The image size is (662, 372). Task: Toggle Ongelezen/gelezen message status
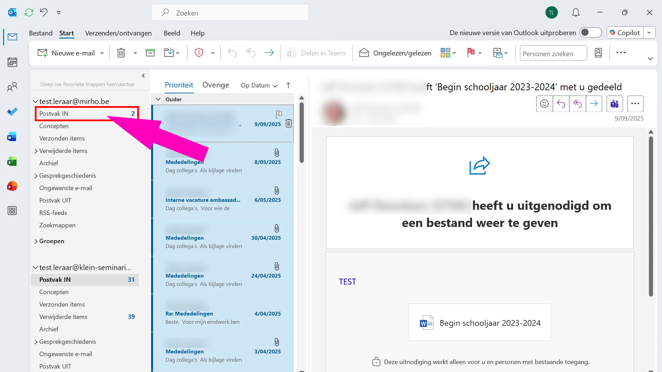point(395,53)
